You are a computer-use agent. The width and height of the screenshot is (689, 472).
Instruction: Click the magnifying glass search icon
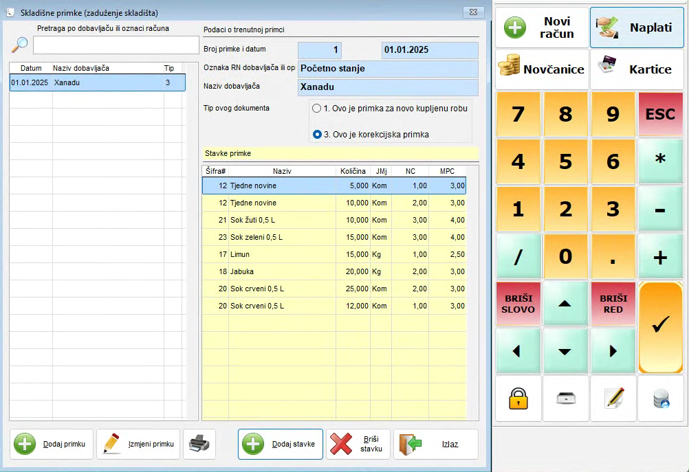pos(21,45)
